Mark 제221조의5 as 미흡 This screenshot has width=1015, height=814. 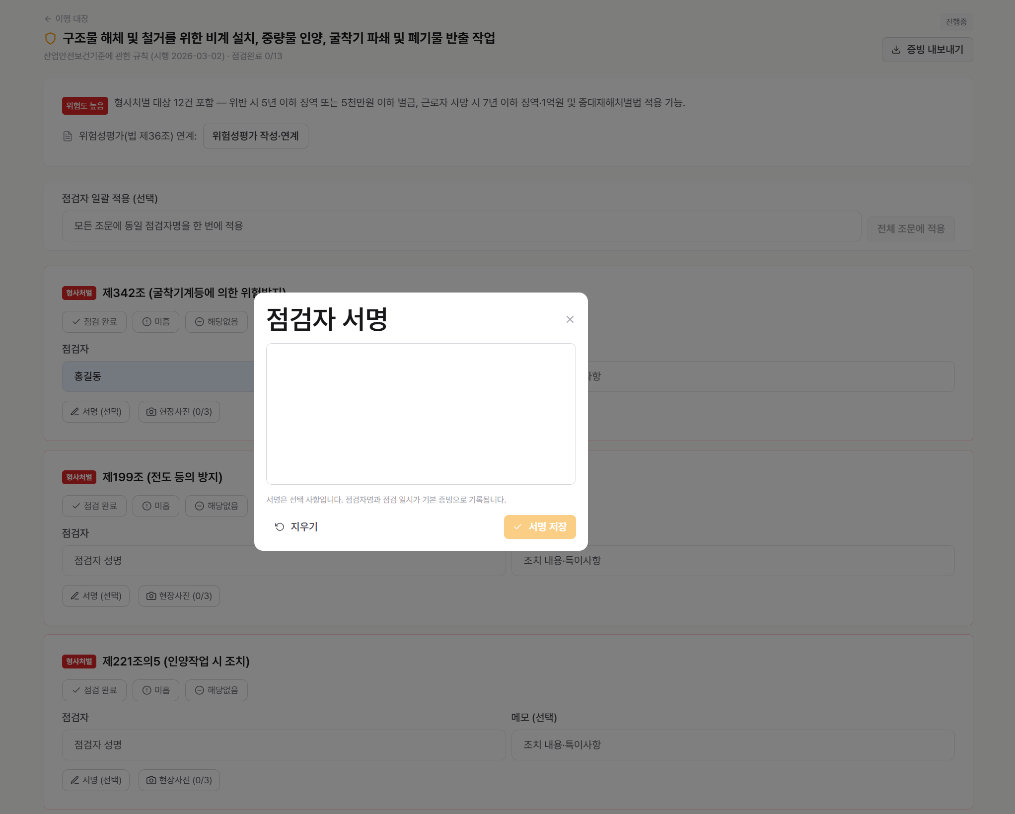(x=156, y=690)
